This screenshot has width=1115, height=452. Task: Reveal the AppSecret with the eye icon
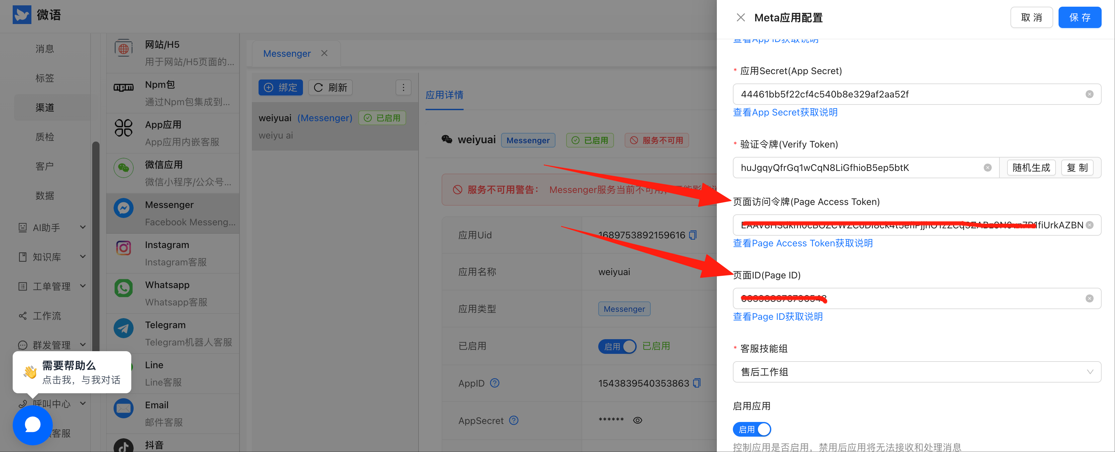637,420
